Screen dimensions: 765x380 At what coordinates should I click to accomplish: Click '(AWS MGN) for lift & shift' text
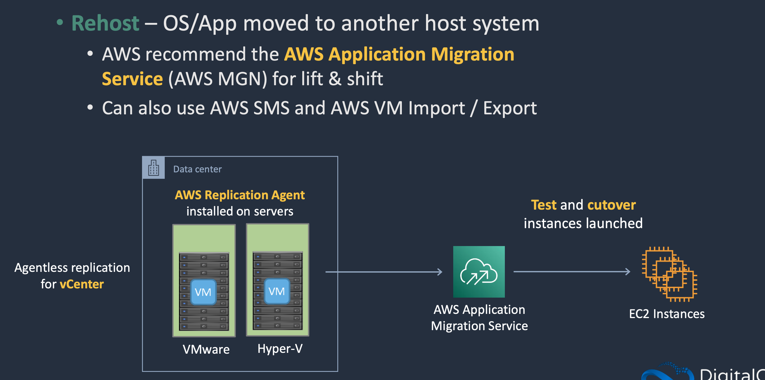coord(276,79)
